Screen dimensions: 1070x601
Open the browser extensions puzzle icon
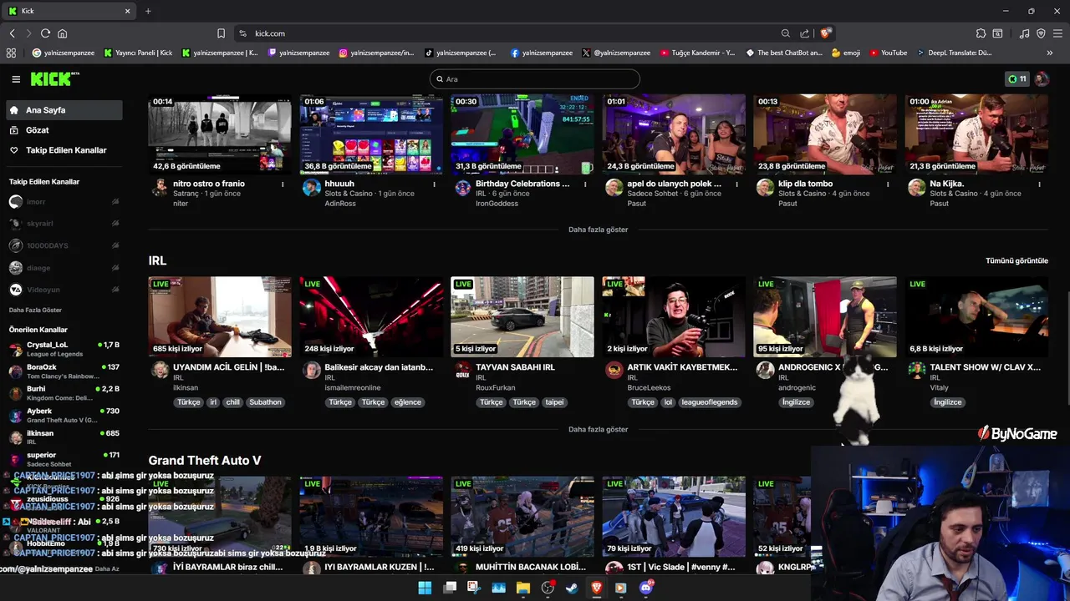[x=981, y=33]
